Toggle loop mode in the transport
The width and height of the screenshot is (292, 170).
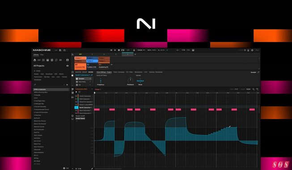point(123,50)
